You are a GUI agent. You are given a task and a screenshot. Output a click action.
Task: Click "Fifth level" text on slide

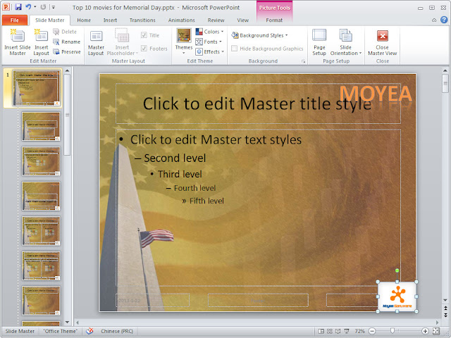[x=206, y=201]
